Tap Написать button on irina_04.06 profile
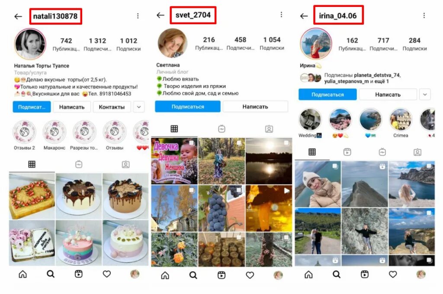 [x=388, y=95]
